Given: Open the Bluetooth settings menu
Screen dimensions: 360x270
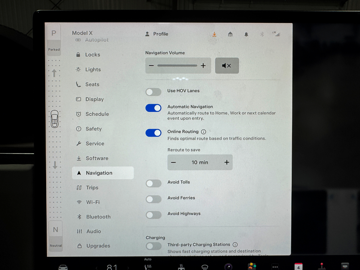Looking at the screenshot, I should (98, 217).
